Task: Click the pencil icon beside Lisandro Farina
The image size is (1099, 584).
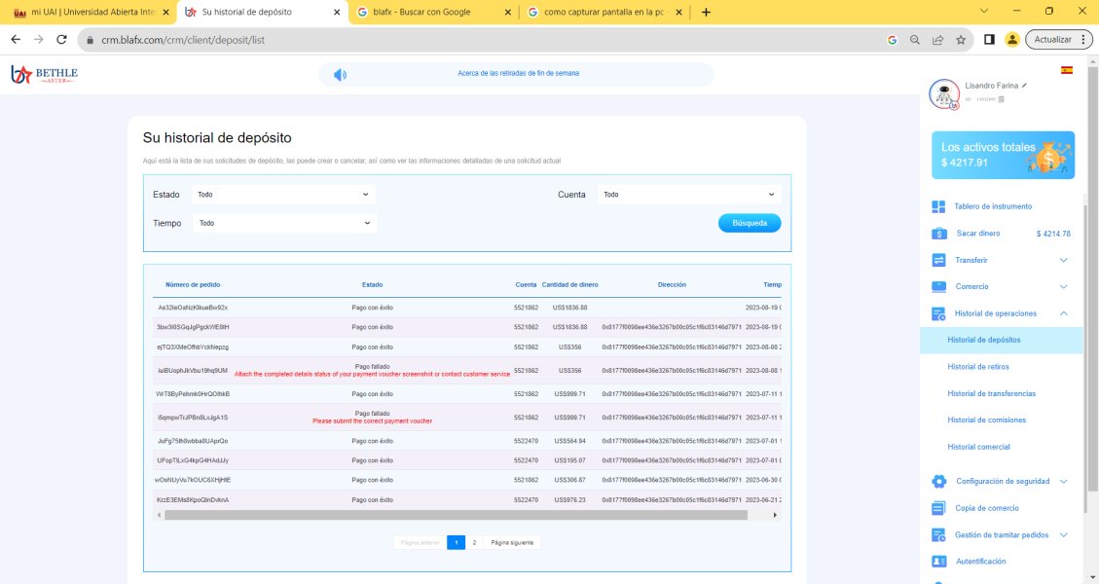Action: tap(1024, 86)
